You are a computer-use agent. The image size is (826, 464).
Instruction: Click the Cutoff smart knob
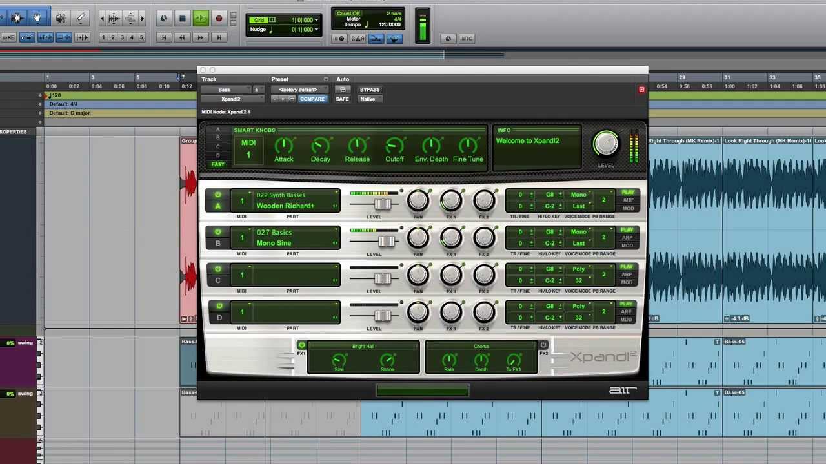pyautogui.click(x=394, y=145)
